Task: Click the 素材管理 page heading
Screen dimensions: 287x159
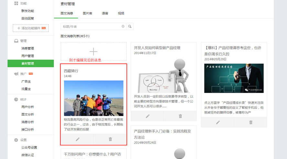Action: pyautogui.click(x=68, y=4)
